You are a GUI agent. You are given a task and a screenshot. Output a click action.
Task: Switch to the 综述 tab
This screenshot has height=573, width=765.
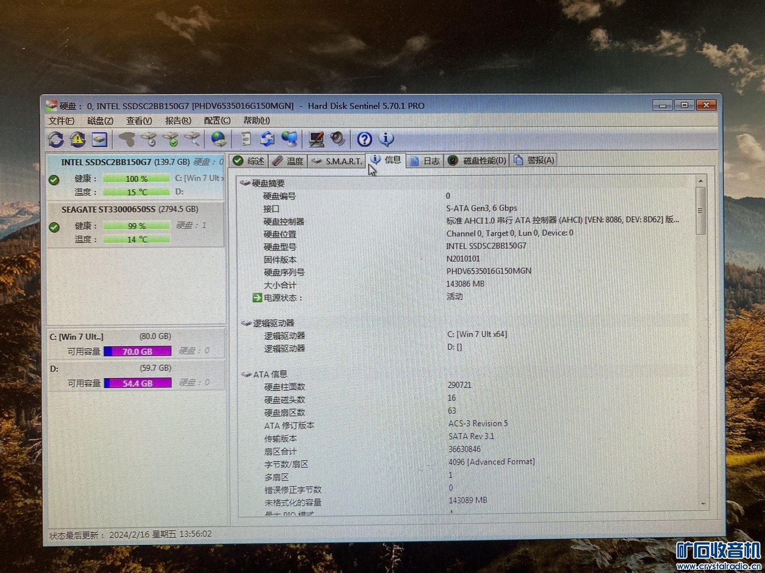pyautogui.click(x=249, y=161)
